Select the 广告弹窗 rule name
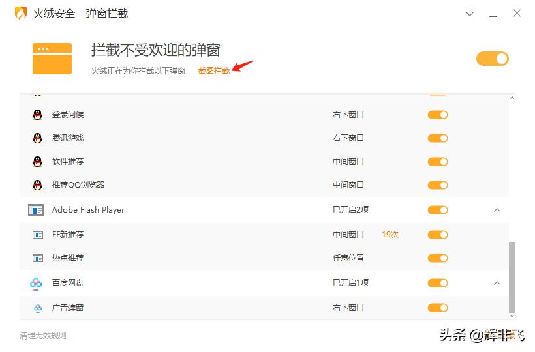Image resolution: width=535 pixels, height=352 pixels. click(68, 308)
